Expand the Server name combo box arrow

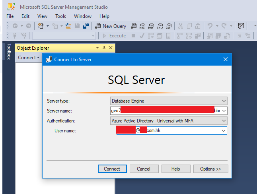[224, 111]
